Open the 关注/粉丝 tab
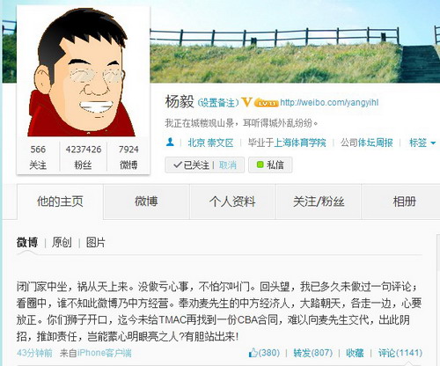 [x=319, y=201]
